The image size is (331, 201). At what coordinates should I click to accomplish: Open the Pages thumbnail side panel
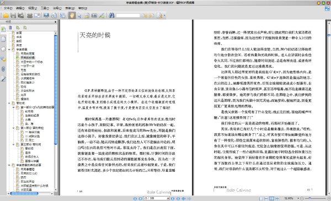point(3,39)
